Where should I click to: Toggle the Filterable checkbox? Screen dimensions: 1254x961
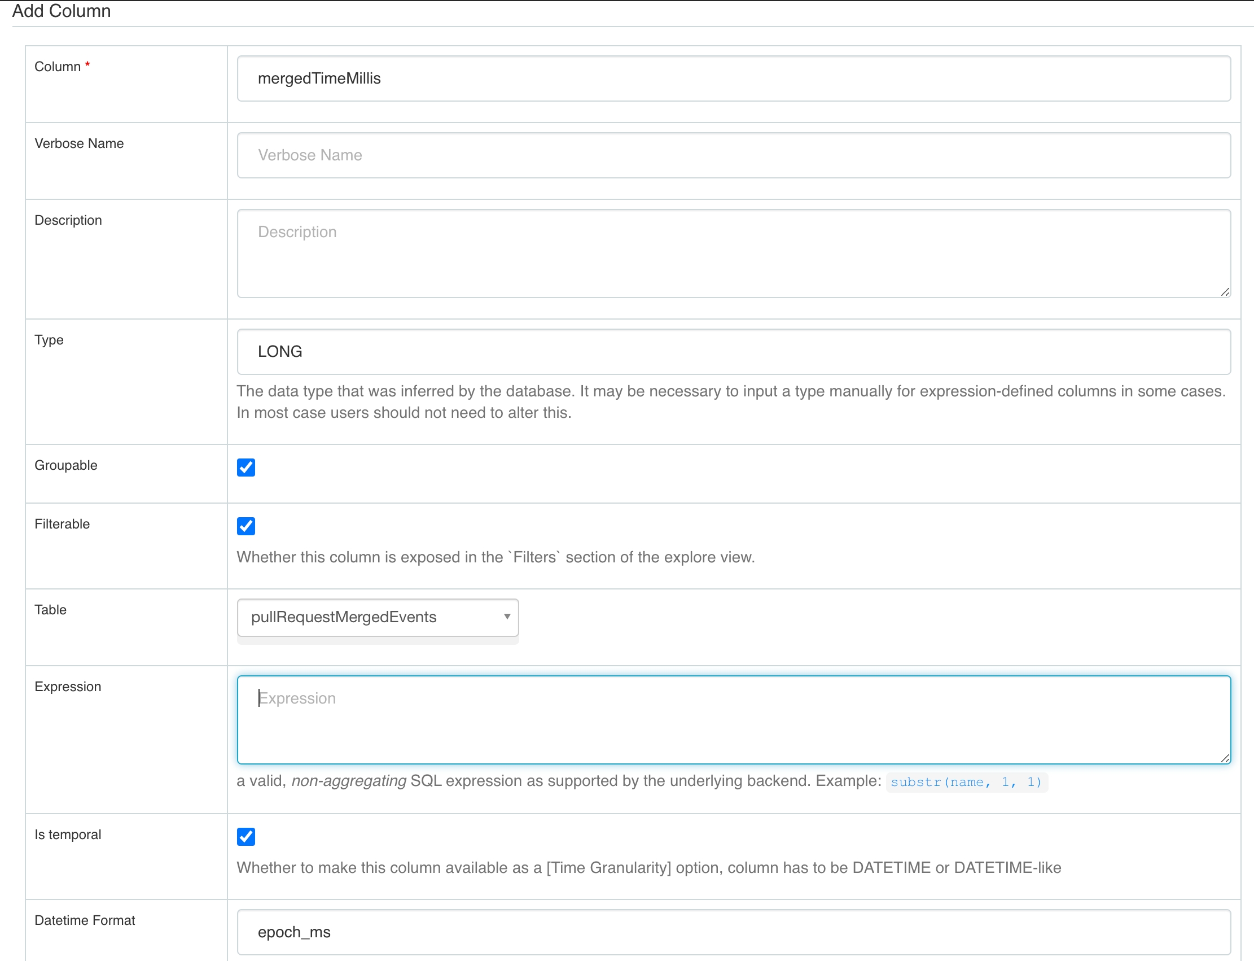point(246,526)
